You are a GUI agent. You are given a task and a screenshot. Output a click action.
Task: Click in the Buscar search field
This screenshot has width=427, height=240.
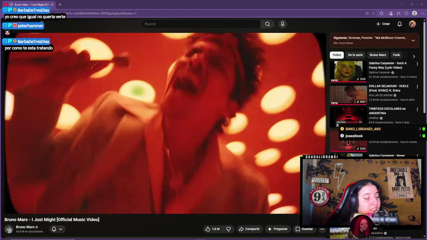tap(201, 24)
